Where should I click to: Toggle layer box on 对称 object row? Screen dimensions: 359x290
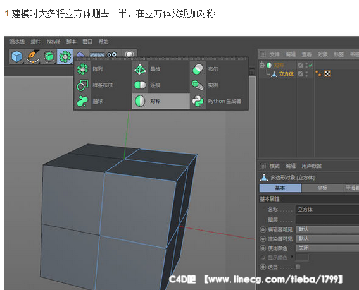click(x=300, y=65)
